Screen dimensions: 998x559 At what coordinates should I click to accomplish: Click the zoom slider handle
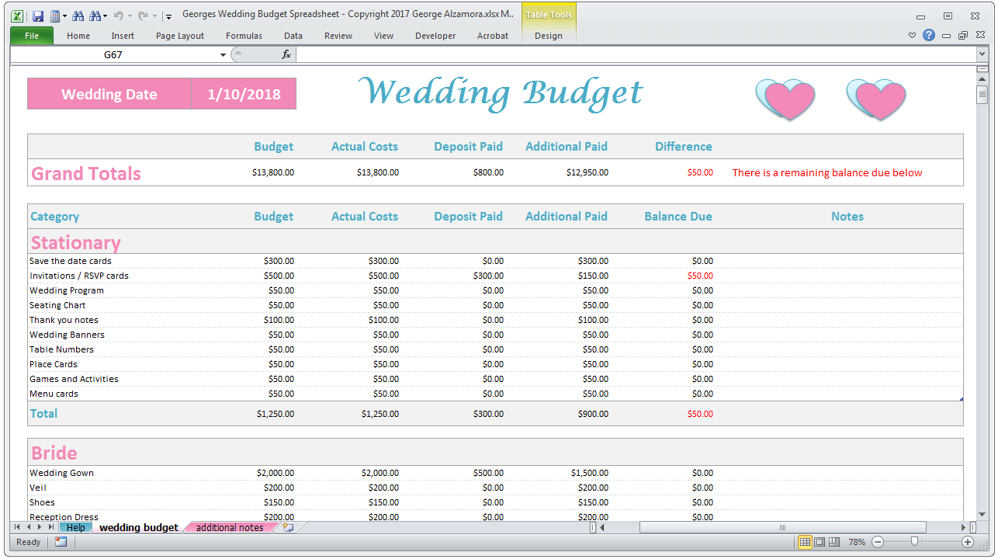click(915, 542)
